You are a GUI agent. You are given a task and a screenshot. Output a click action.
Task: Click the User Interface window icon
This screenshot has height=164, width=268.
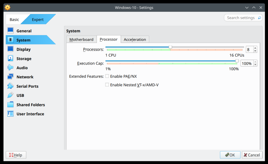(x=10, y=113)
